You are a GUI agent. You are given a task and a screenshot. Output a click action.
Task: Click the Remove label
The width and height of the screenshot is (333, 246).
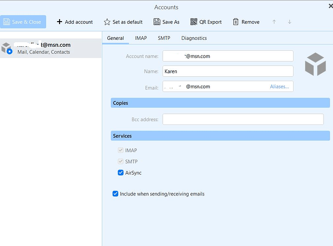[251, 22]
